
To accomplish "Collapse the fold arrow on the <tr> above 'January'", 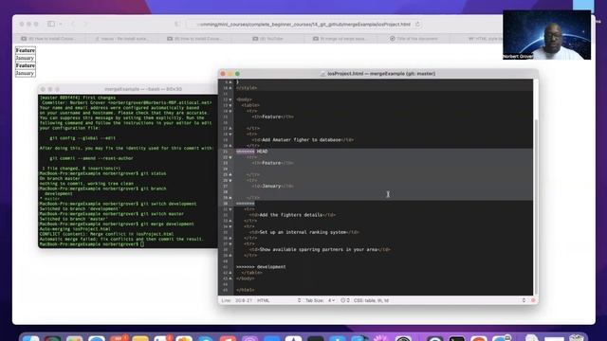I will pos(230,180).
